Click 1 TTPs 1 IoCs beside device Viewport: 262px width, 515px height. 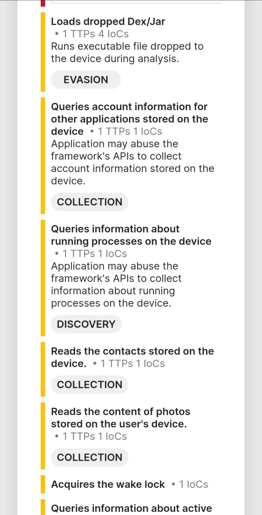[126, 131]
